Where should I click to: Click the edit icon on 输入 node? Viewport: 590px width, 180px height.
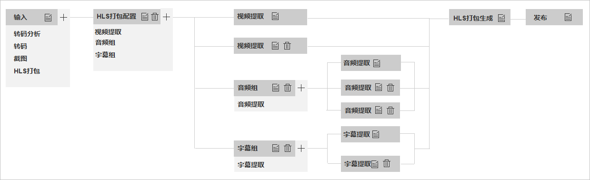click(x=48, y=18)
